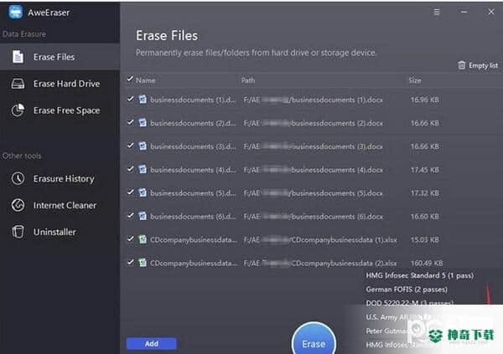This screenshot has height=354, width=503.
Task: Click the 16.96 KB size value
Action: (425, 100)
